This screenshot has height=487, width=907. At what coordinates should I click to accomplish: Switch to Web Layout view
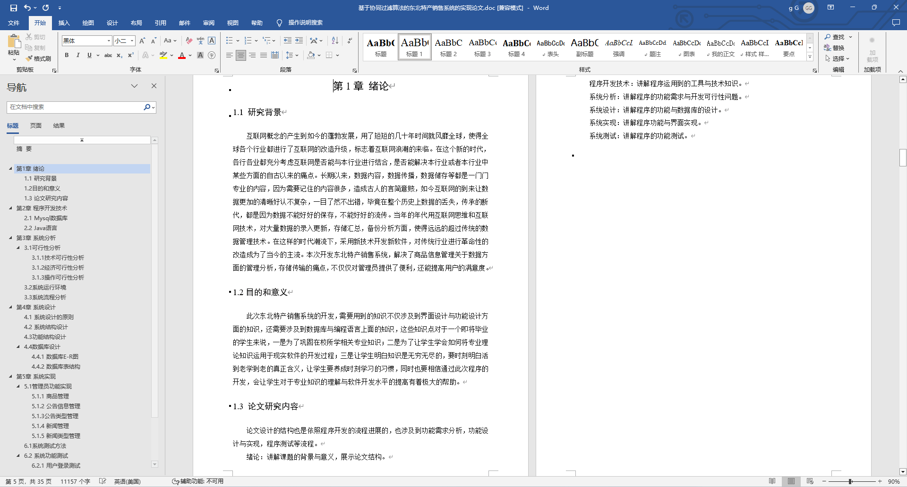[810, 481]
